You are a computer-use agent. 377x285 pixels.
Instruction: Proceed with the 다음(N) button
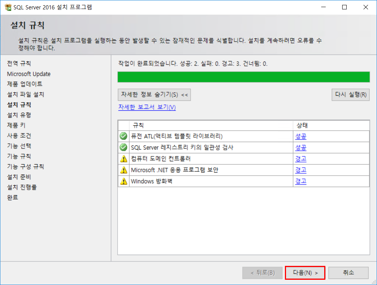[x=305, y=273]
